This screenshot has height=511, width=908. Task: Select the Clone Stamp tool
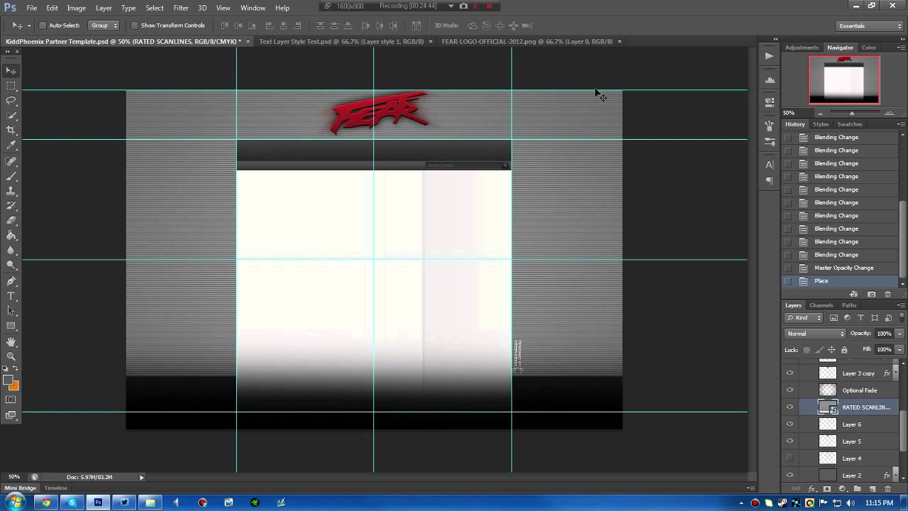pyautogui.click(x=11, y=191)
